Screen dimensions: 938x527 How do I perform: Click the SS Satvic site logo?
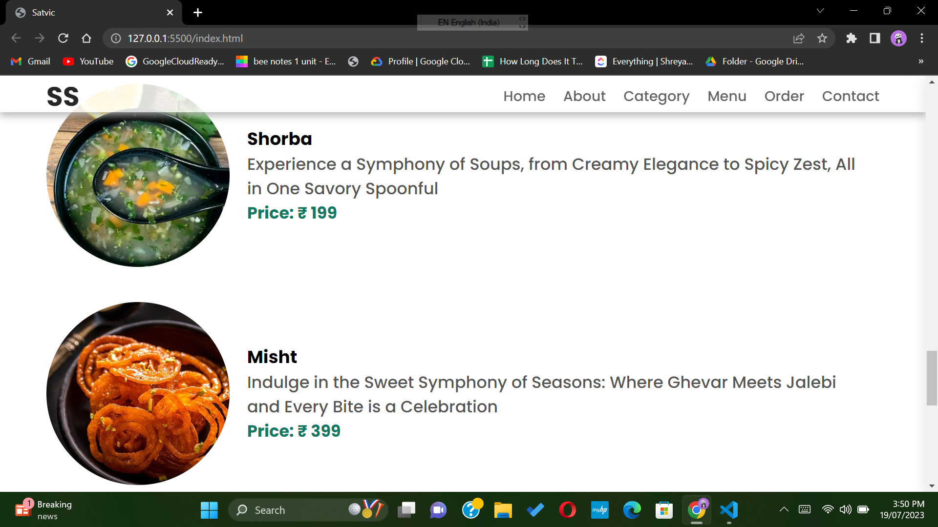63,96
